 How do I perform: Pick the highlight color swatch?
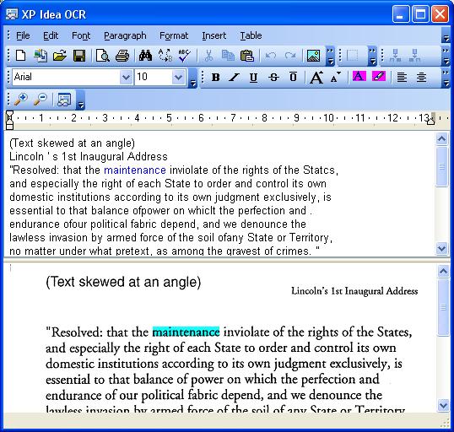(378, 77)
